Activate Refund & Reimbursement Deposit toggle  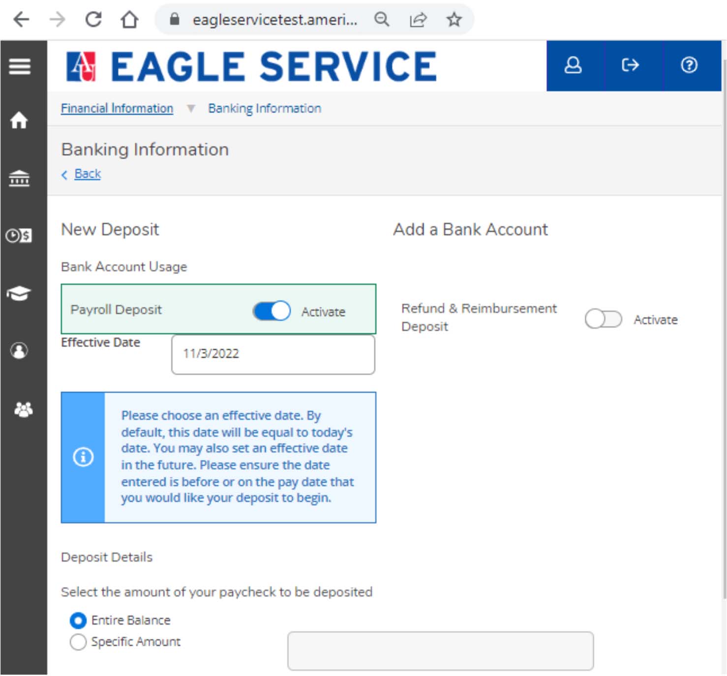tap(603, 319)
